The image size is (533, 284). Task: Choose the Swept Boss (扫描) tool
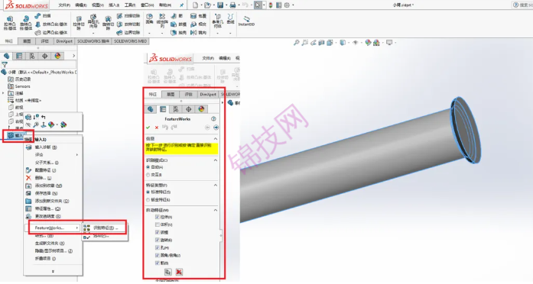click(43, 15)
